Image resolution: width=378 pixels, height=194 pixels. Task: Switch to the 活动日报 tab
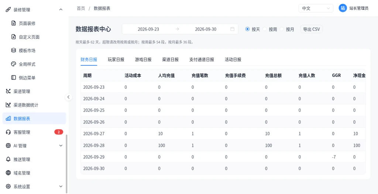pyautogui.click(x=233, y=59)
